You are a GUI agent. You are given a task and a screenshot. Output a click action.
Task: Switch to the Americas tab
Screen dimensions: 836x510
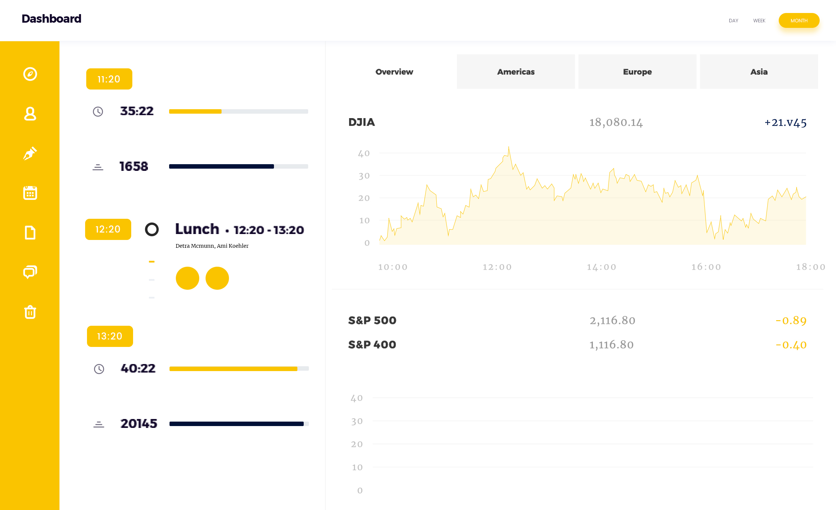coord(516,72)
